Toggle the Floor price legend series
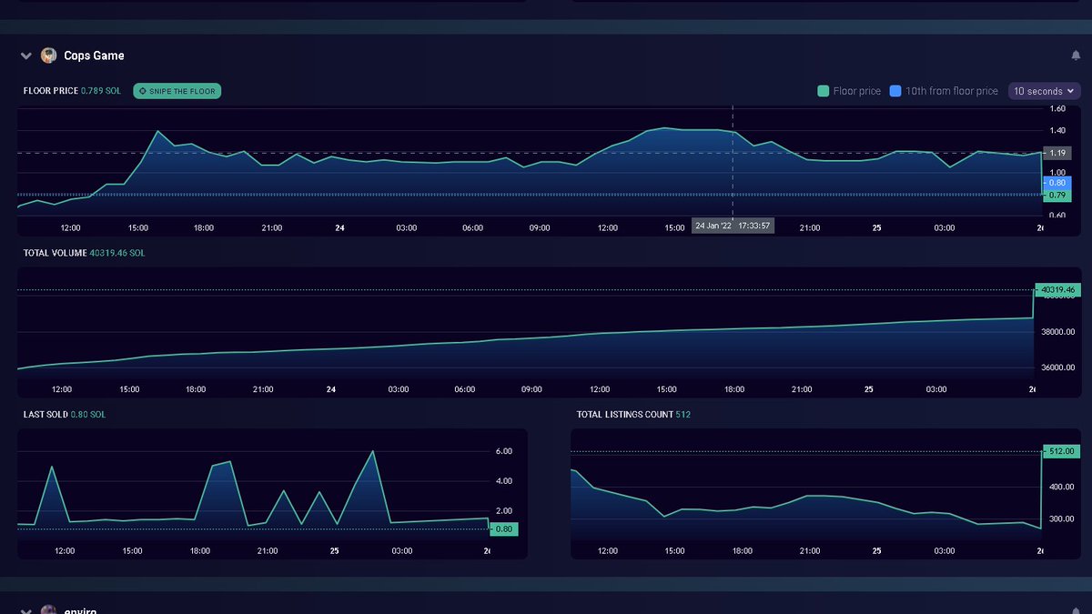The height and width of the screenshot is (614, 1092). point(849,91)
